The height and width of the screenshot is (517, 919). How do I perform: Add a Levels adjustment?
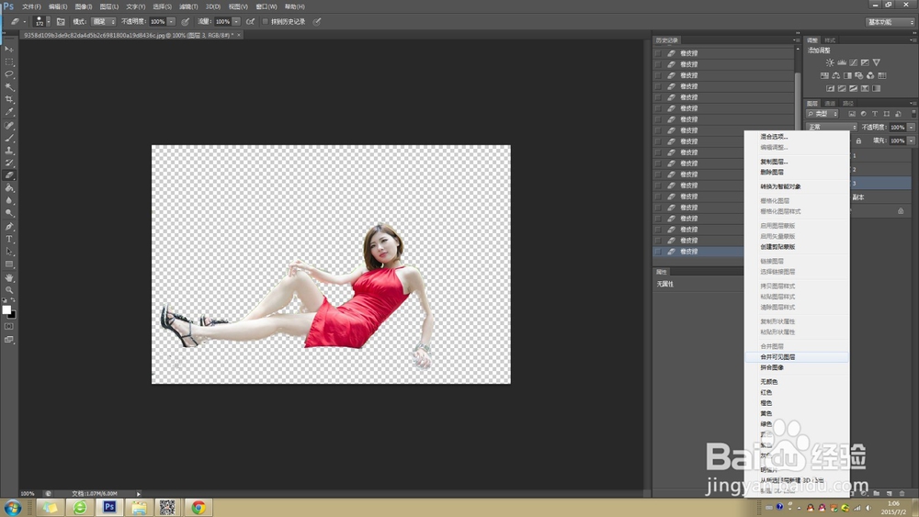(x=842, y=62)
